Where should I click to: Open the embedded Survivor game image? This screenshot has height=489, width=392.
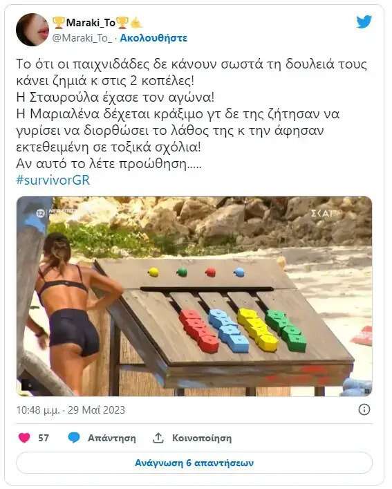click(x=194, y=296)
